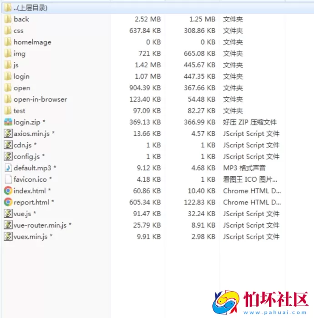The height and width of the screenshot is (318, 314).
Task: Select vue-router.min.js file entry
Action: [41, 225]
